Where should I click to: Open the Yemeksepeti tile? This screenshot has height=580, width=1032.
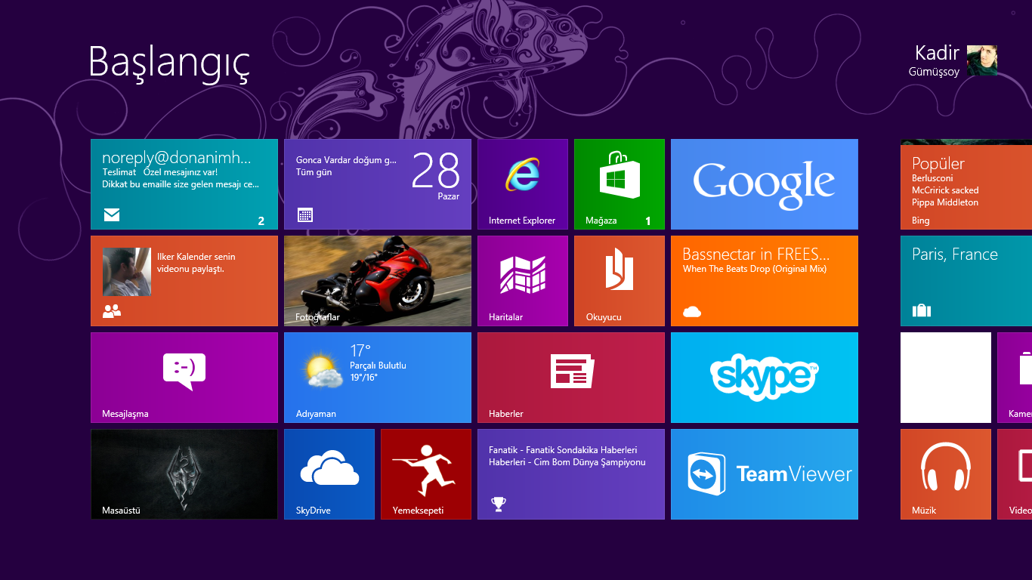426,474
